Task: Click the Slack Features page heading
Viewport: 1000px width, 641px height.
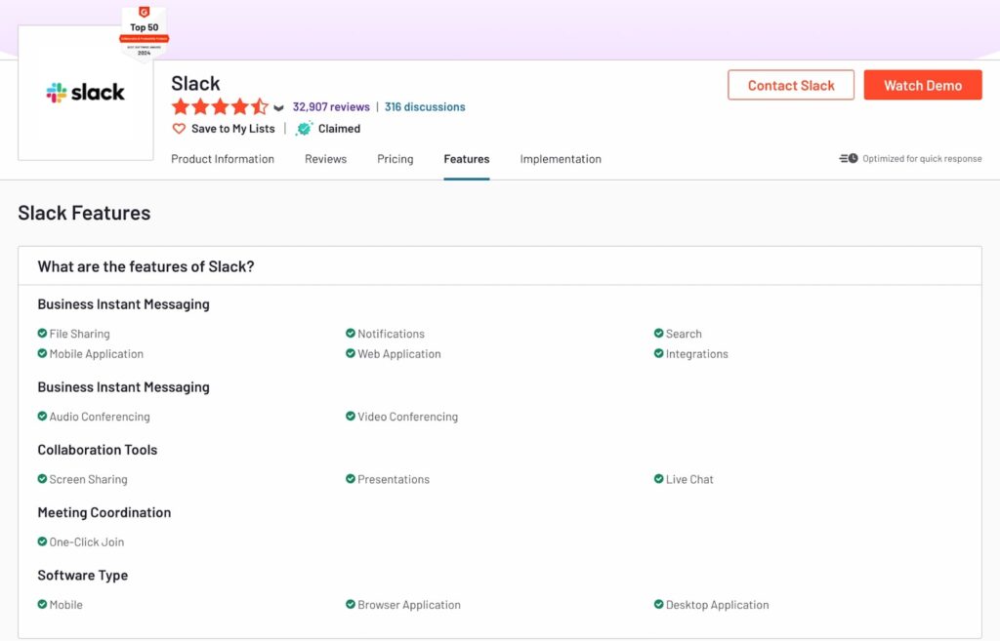Action: (84, 213)
